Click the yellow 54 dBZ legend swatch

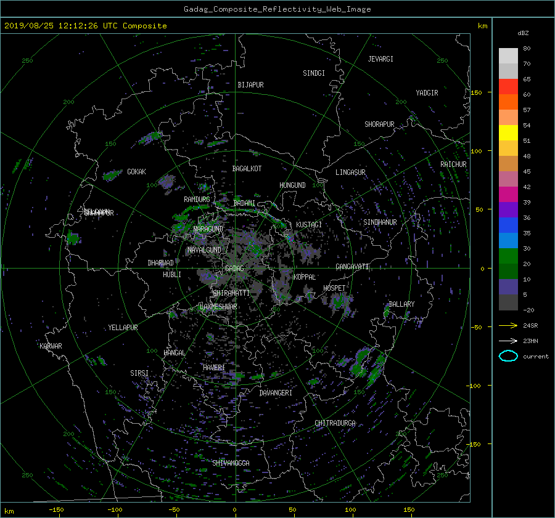pyautogui.click(x=508, y=132)
